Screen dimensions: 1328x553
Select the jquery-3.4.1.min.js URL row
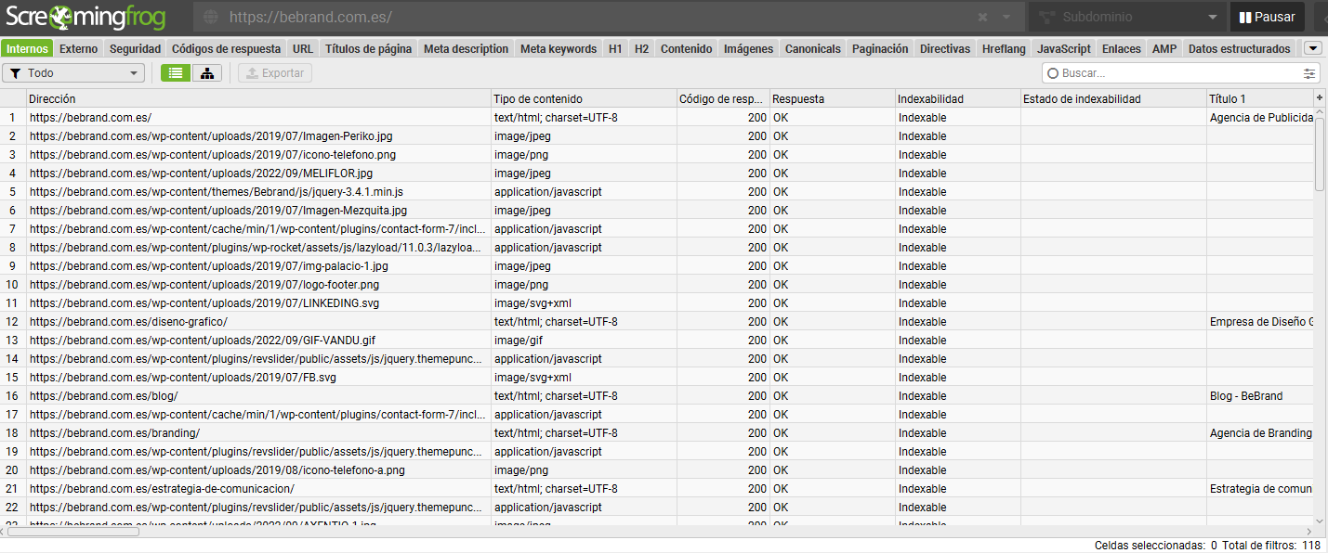(x=258, y=192)
